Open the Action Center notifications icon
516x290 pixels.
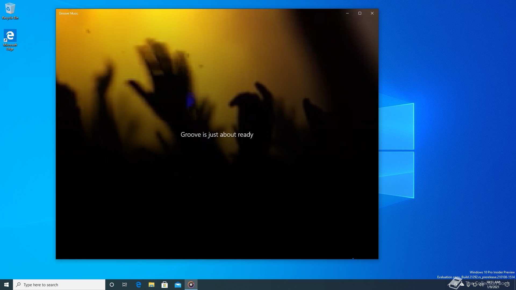click(507, 285)
